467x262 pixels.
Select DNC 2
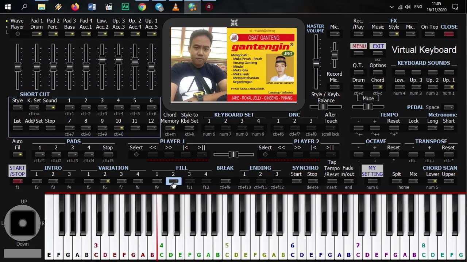(x=294, y=128)
